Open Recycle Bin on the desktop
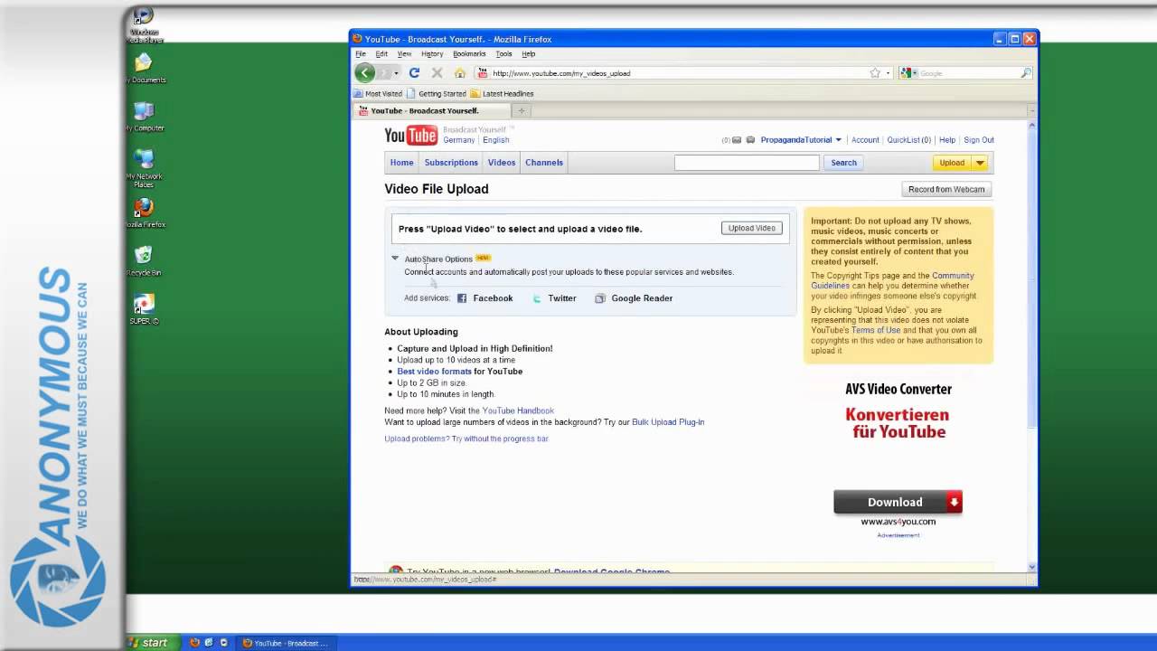This screenshot has width=1157, height=651. coord(144,260)
